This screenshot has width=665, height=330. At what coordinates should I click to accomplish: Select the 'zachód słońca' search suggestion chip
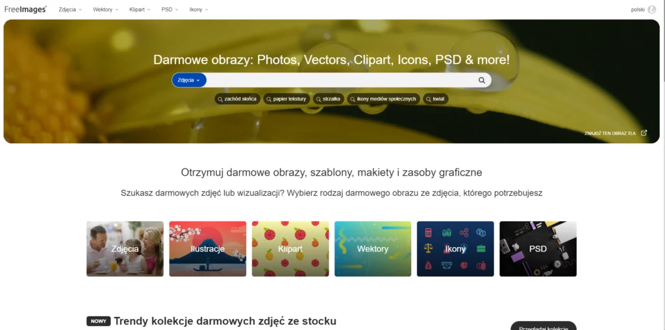pyautogui.click(x=237, y=99)
